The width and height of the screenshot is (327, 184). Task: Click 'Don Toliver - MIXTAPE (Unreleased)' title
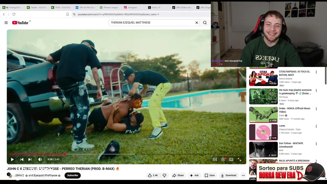pos(291,145)
